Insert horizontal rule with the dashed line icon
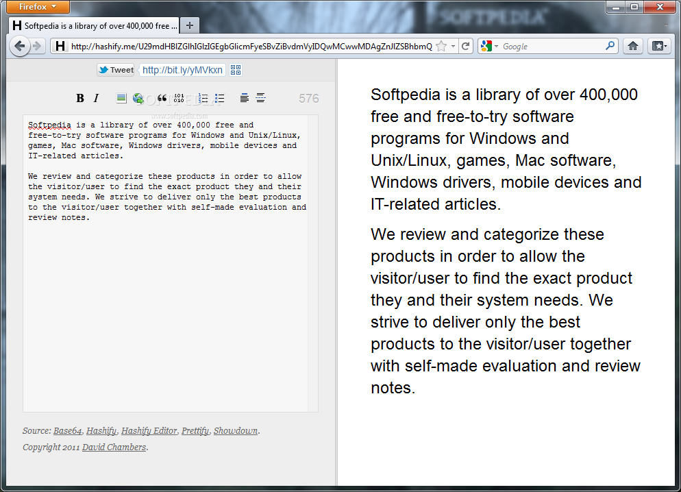Image resolution: width=681 pixels, height=492 pixels. [x=260, y=98]
